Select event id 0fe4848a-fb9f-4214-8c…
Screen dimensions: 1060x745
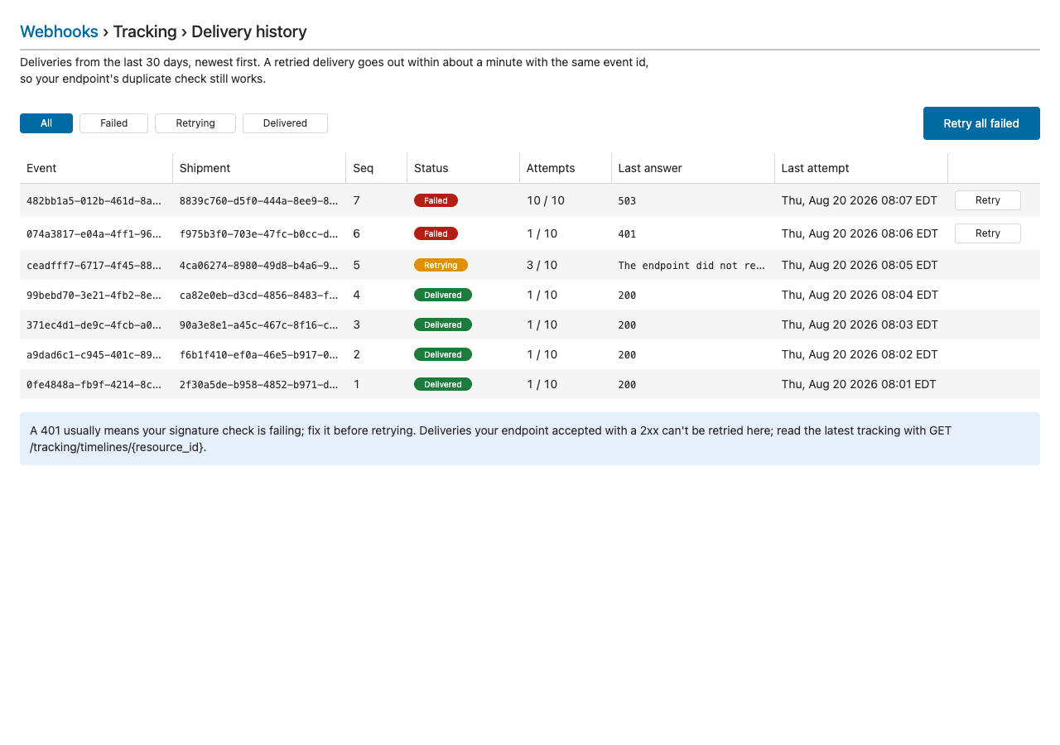94,384
